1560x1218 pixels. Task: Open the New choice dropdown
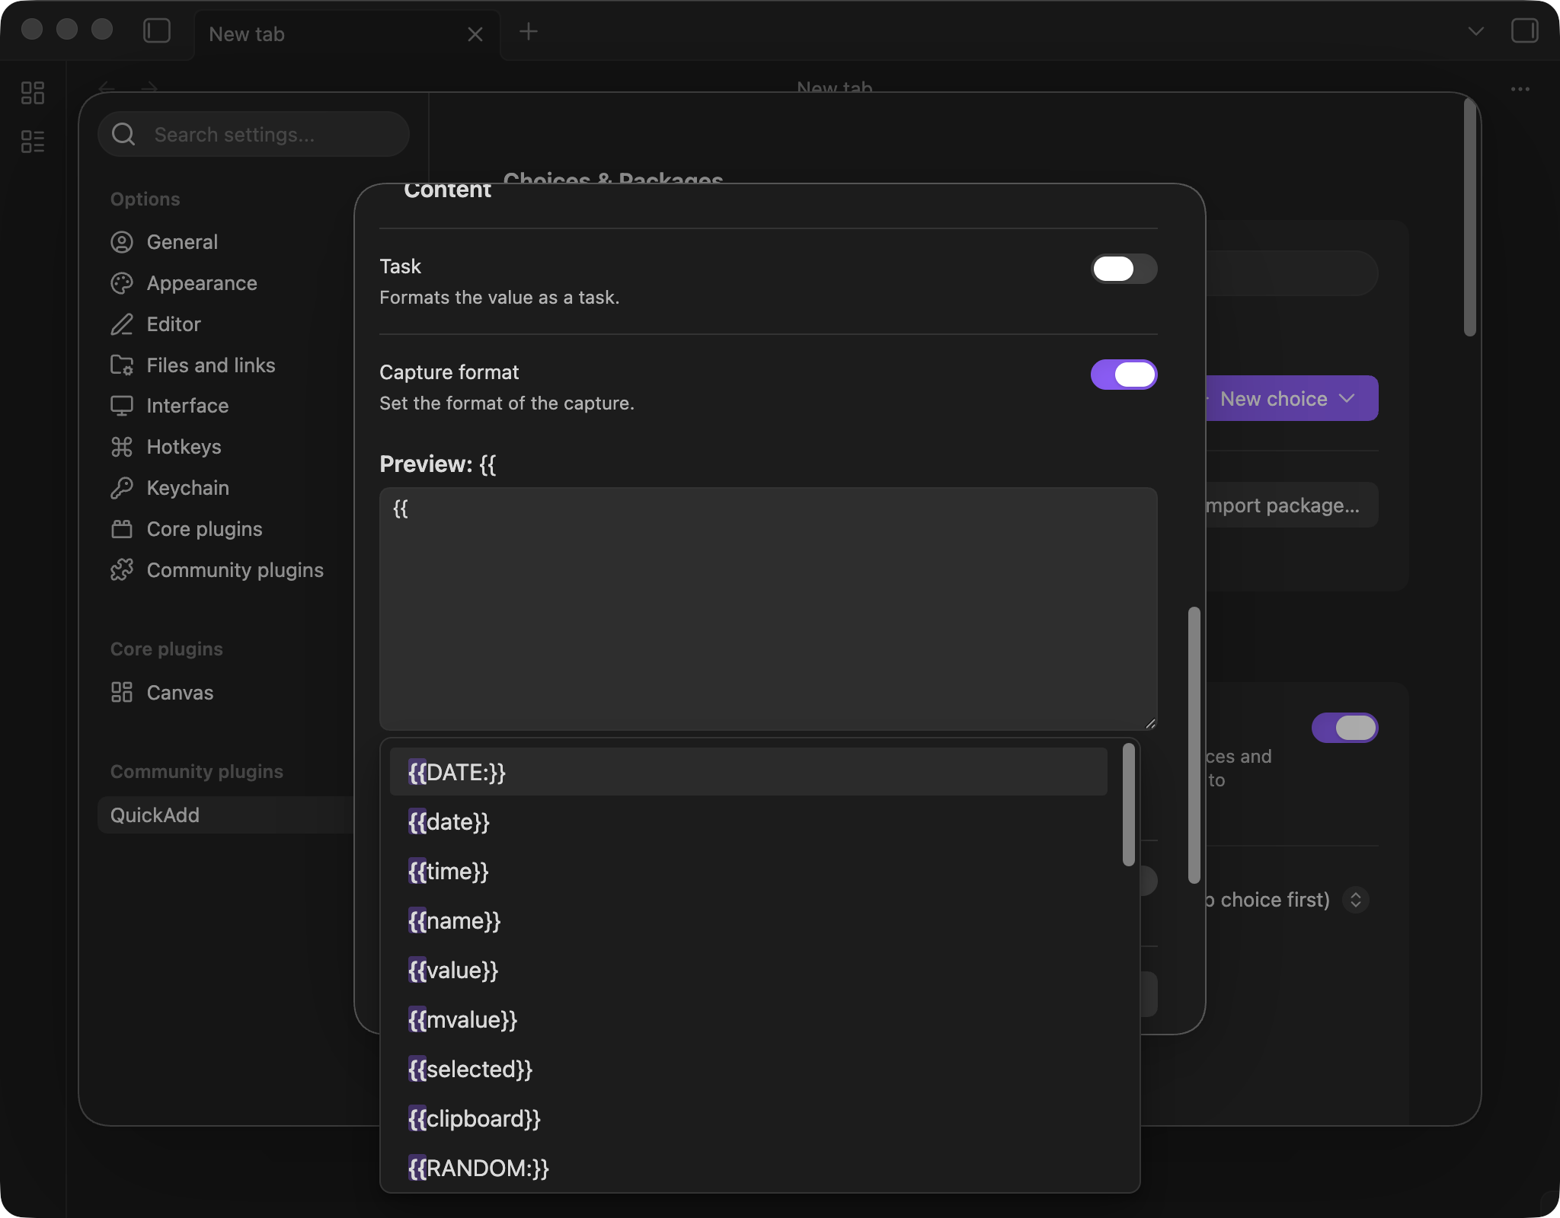[x=1293, y=398]
